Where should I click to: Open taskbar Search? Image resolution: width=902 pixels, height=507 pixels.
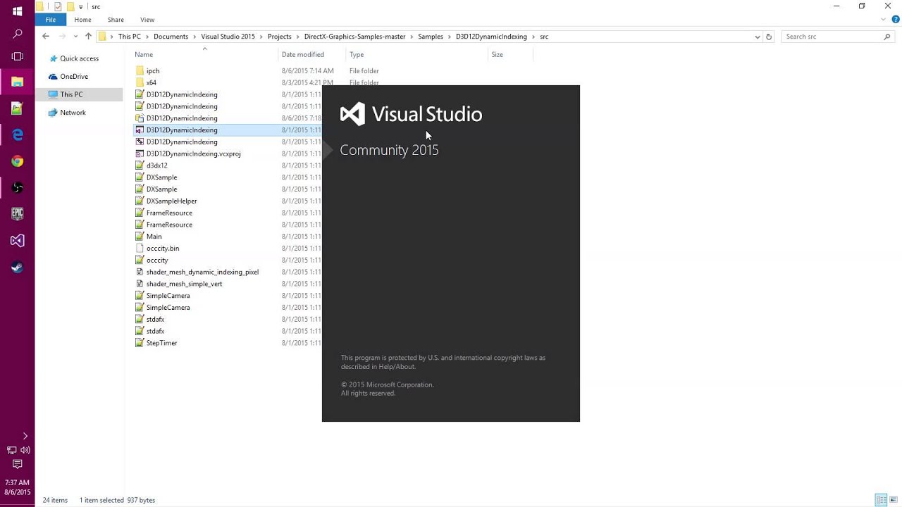[18, 34]
